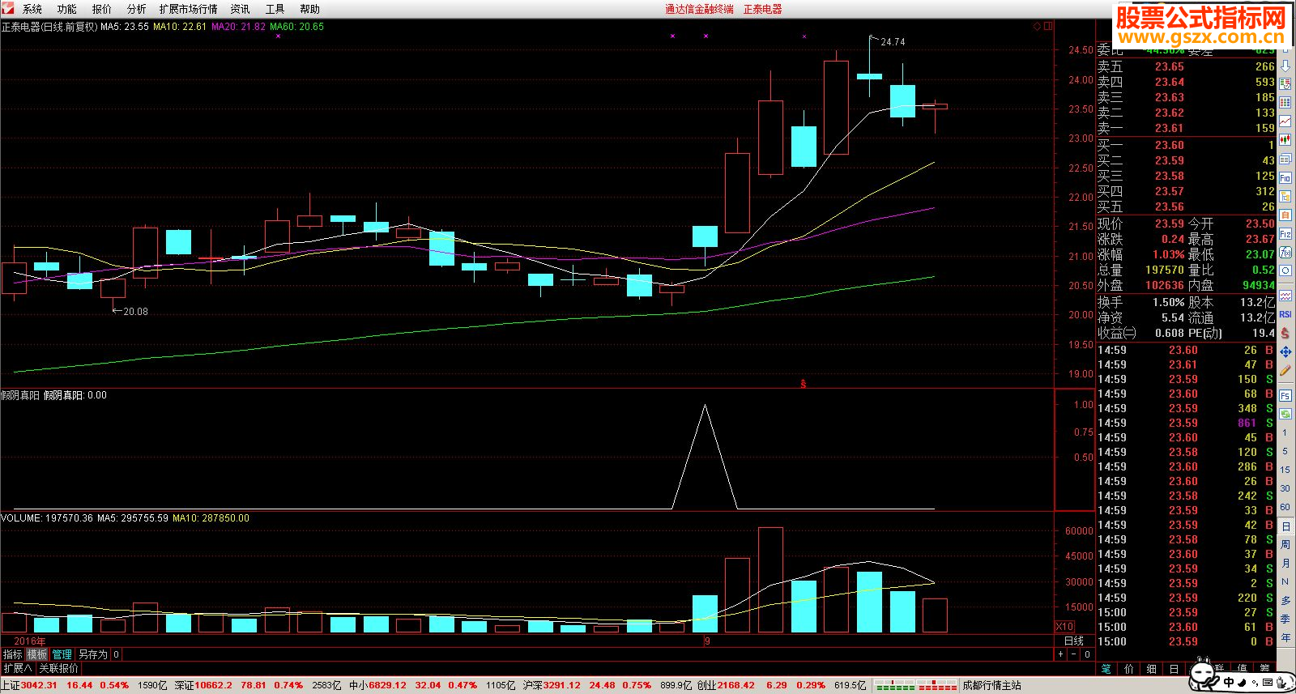Click the green-red connection signal indicator
Screen dimensions: 1296x694
tap(916, 685)
